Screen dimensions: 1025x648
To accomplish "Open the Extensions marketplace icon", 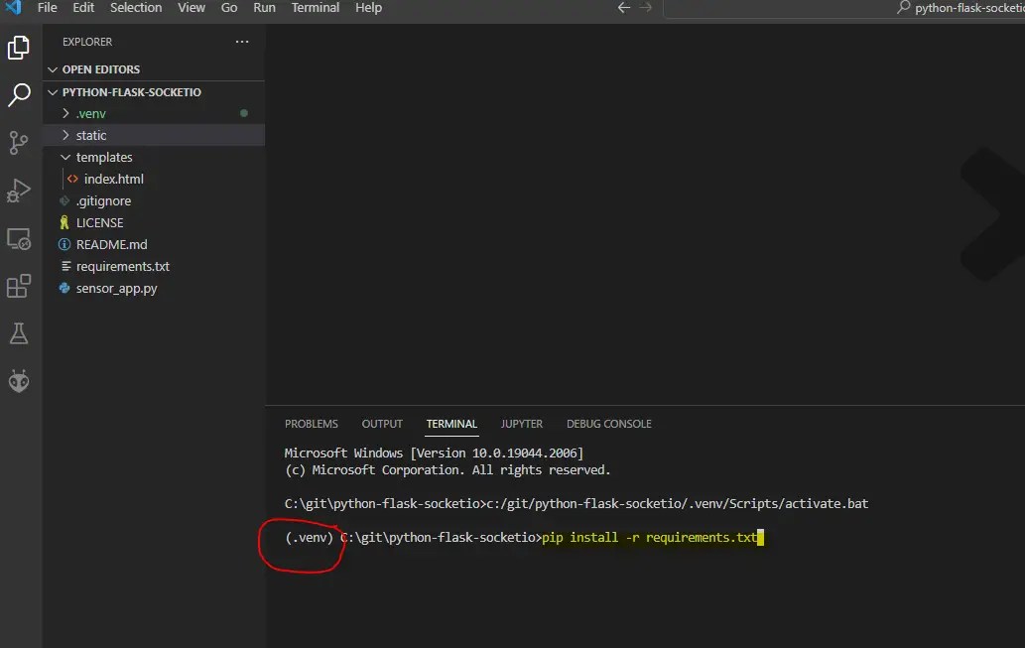I will point(20,286).
